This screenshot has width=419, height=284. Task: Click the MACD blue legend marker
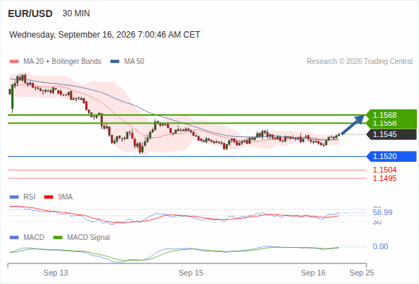point(14,238)
